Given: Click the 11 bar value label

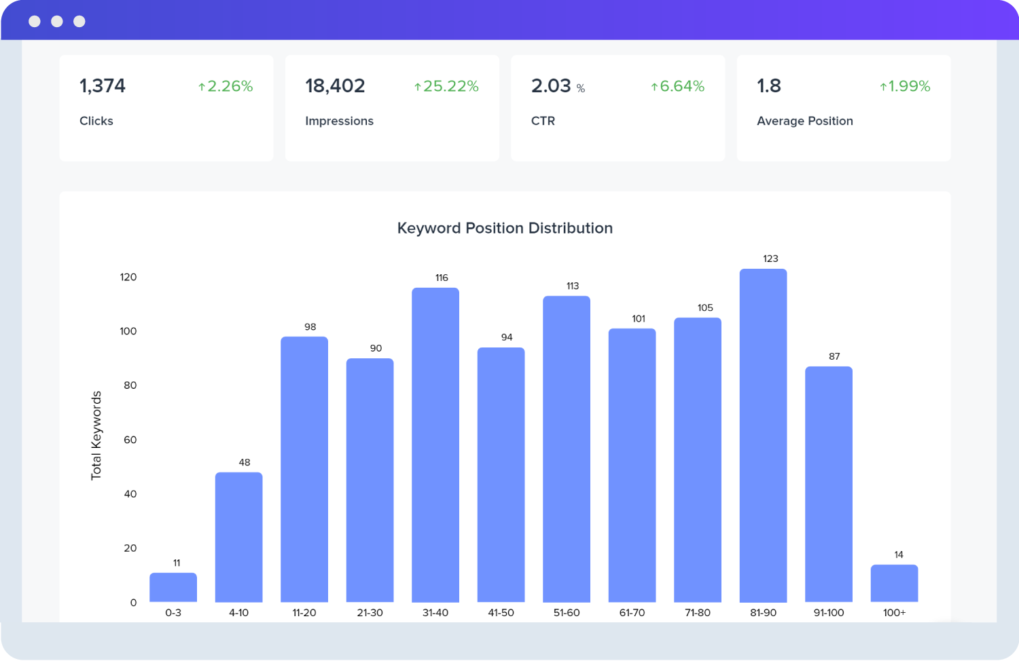Looking at the screenshot, I should pyautogui.click(x=177, y=563).
